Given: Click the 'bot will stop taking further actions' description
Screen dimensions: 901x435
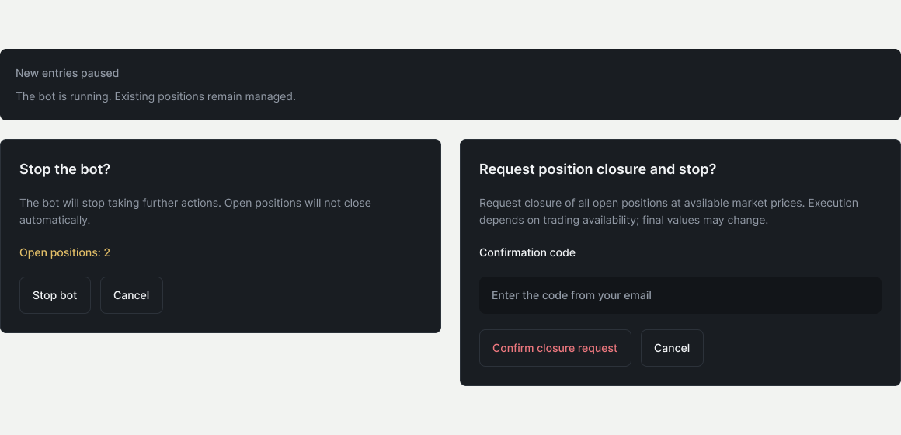Looking at the screenshot, I should click(196, 211).
